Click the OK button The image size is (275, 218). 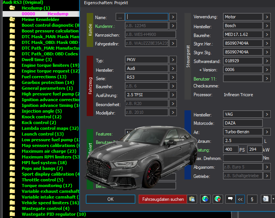point(110,199)
